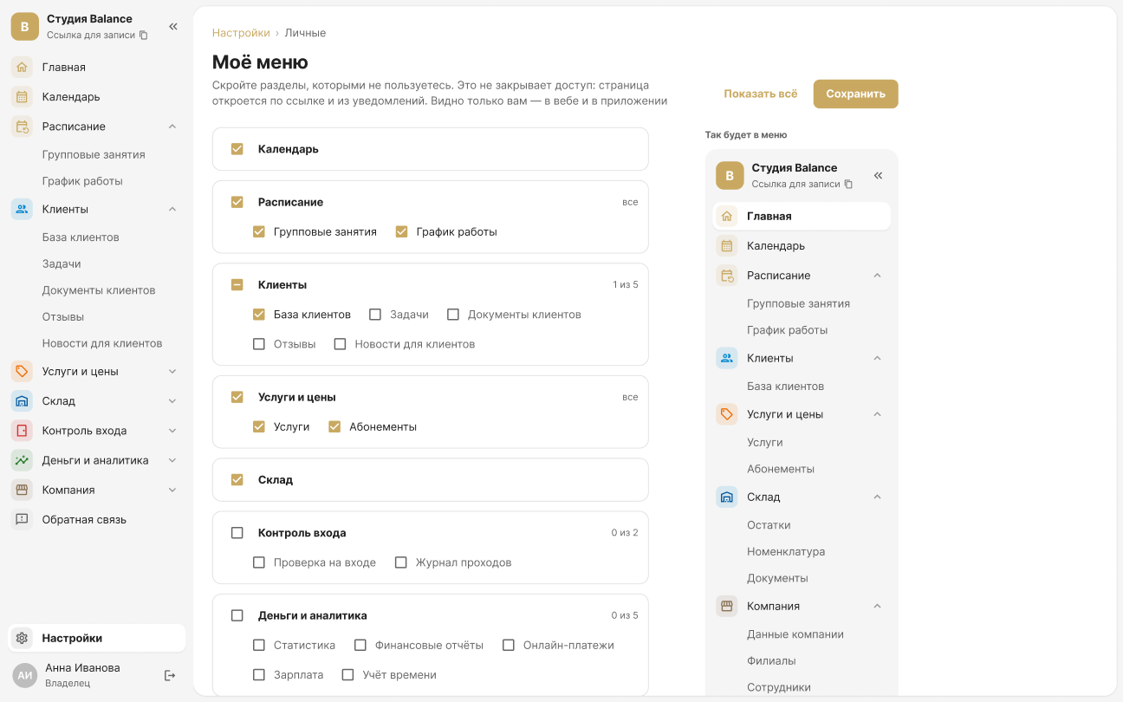Enable the Финансовые отчёты checkbox

click(360, 646)
